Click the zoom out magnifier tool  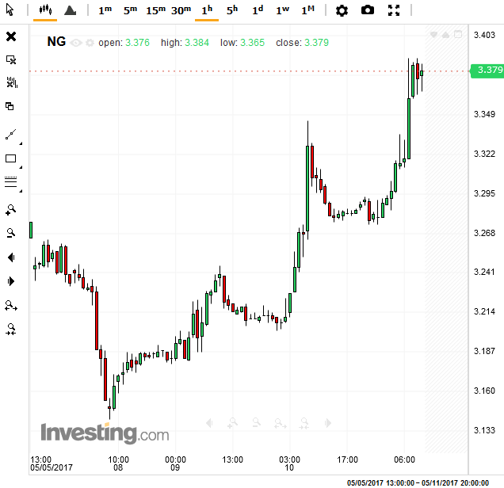tap(11, 233)
